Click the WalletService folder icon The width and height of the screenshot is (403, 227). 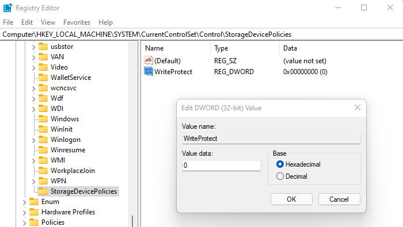click(x=43, y=78)
